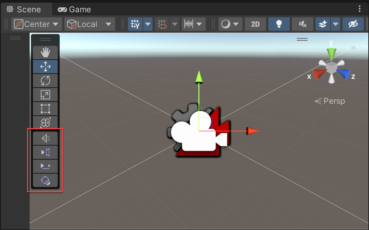Toggle scene effects and skybox
Screen dimensions: 369x230
323,24
